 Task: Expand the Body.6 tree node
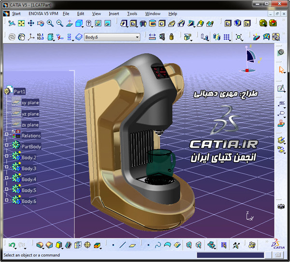click(7, 200)
